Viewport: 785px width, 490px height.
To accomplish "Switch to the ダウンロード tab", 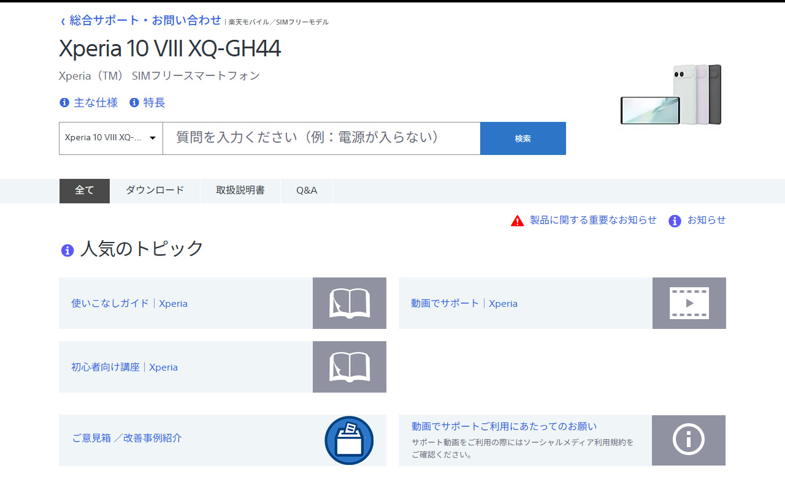I will click(x=155, y=190).
